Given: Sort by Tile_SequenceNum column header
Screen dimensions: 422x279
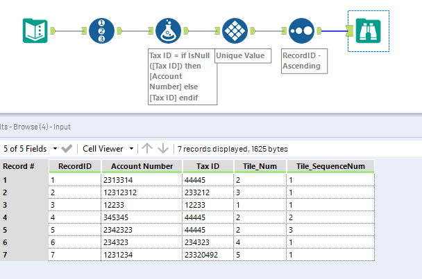Looking at the screenshot, I should 330,166.
